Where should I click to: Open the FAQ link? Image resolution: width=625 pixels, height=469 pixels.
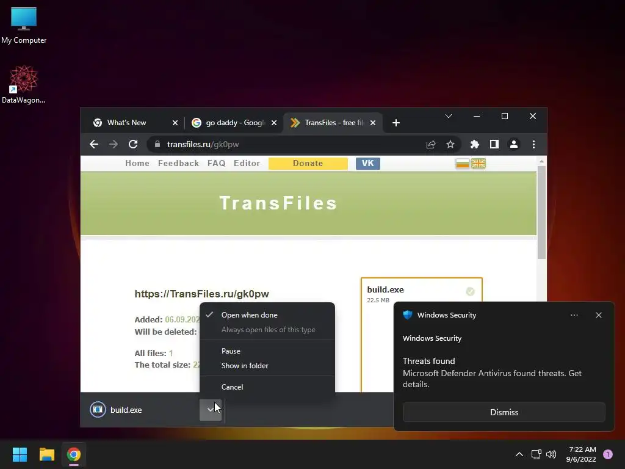coord(216,164)
